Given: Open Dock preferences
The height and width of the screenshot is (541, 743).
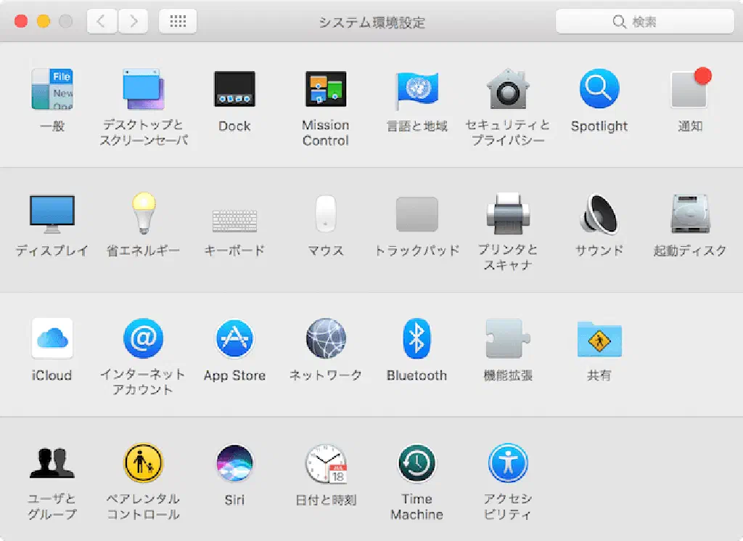Looking at the screenshot, I should (x=234, y=90).
